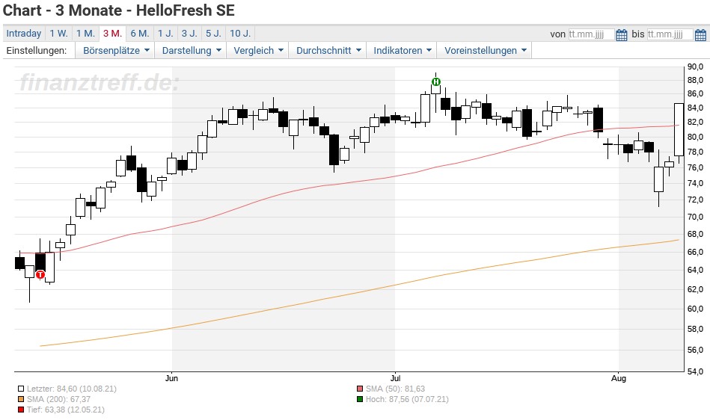The image size is (710, 420).
Task: Click the 'Chart - 3 Monate - HelloFresh SE' heading
Action: 119,10
